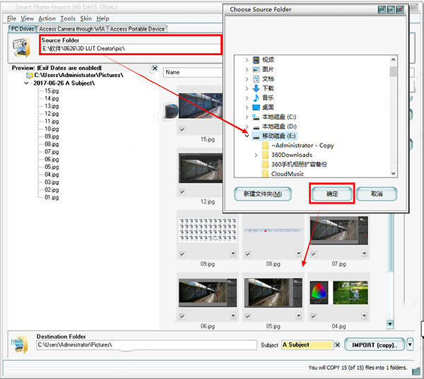Viewport: 424px width, 379px height.
Task: Switch to the PC Drives tab
Action: (x=23, y=29)
